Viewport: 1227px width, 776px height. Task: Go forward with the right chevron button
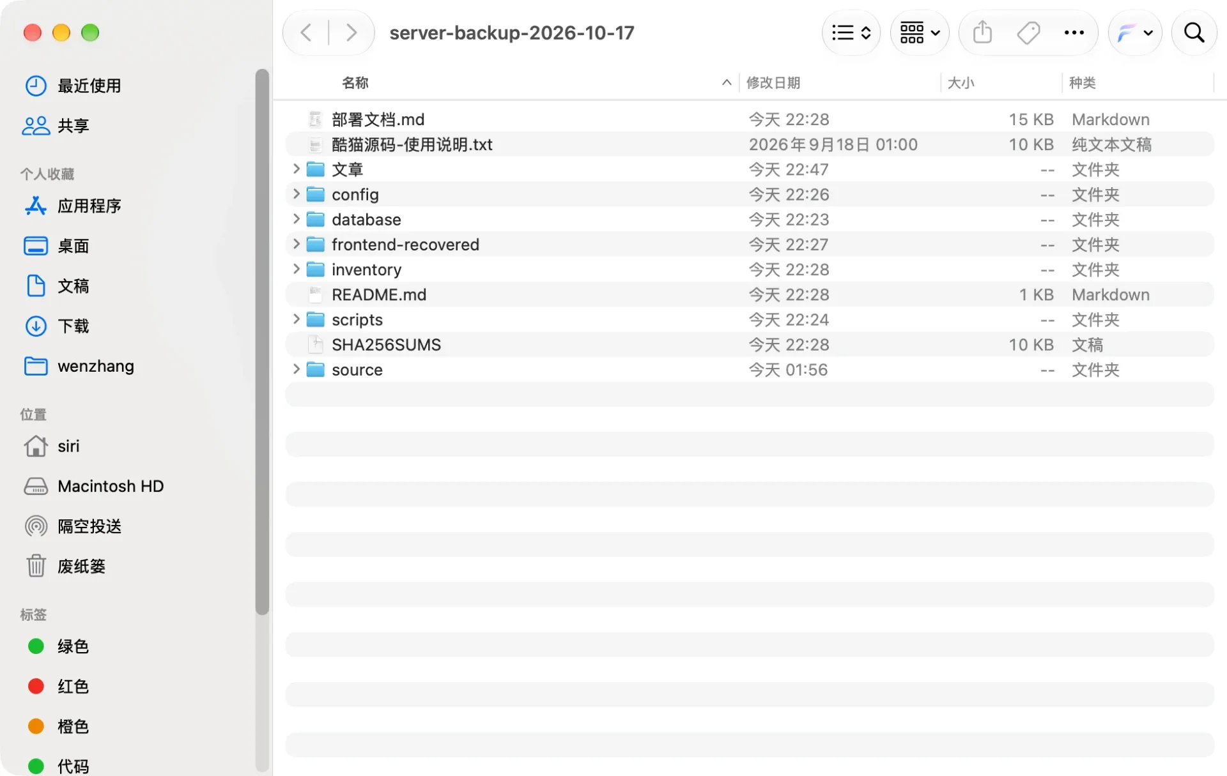click(x=351, y=33)
